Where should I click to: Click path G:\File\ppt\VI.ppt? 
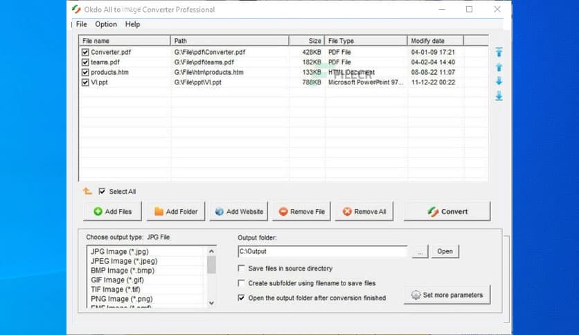(198, 82)
